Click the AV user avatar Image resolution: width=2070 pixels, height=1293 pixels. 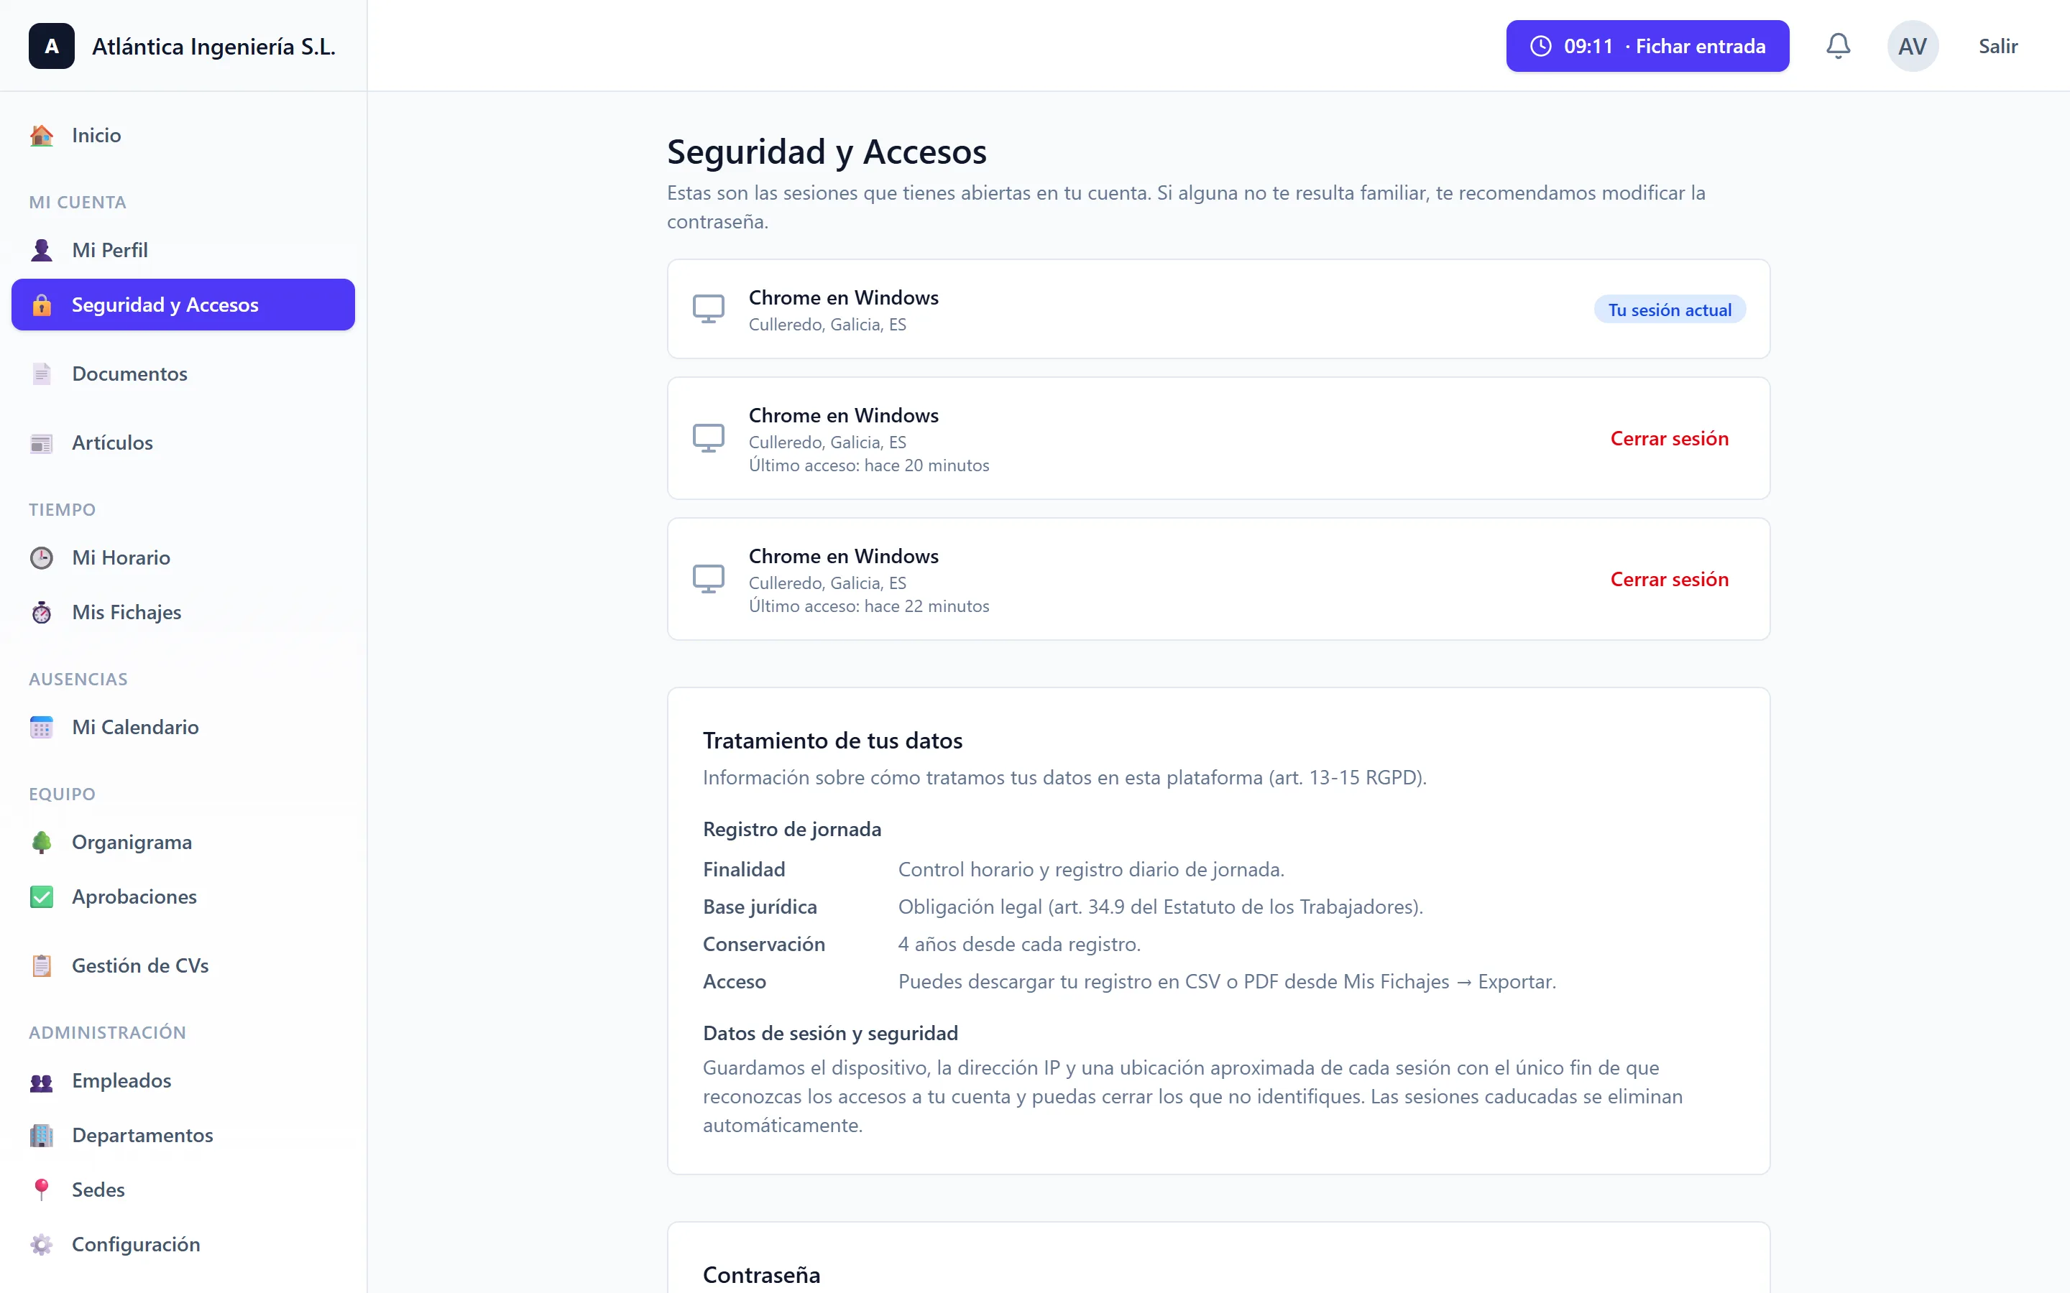1913,46
